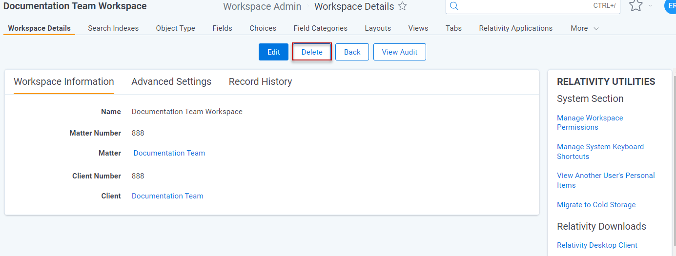Click the blue Edit button
Screen dimensions: 676x256
click(x=274, y=52)
